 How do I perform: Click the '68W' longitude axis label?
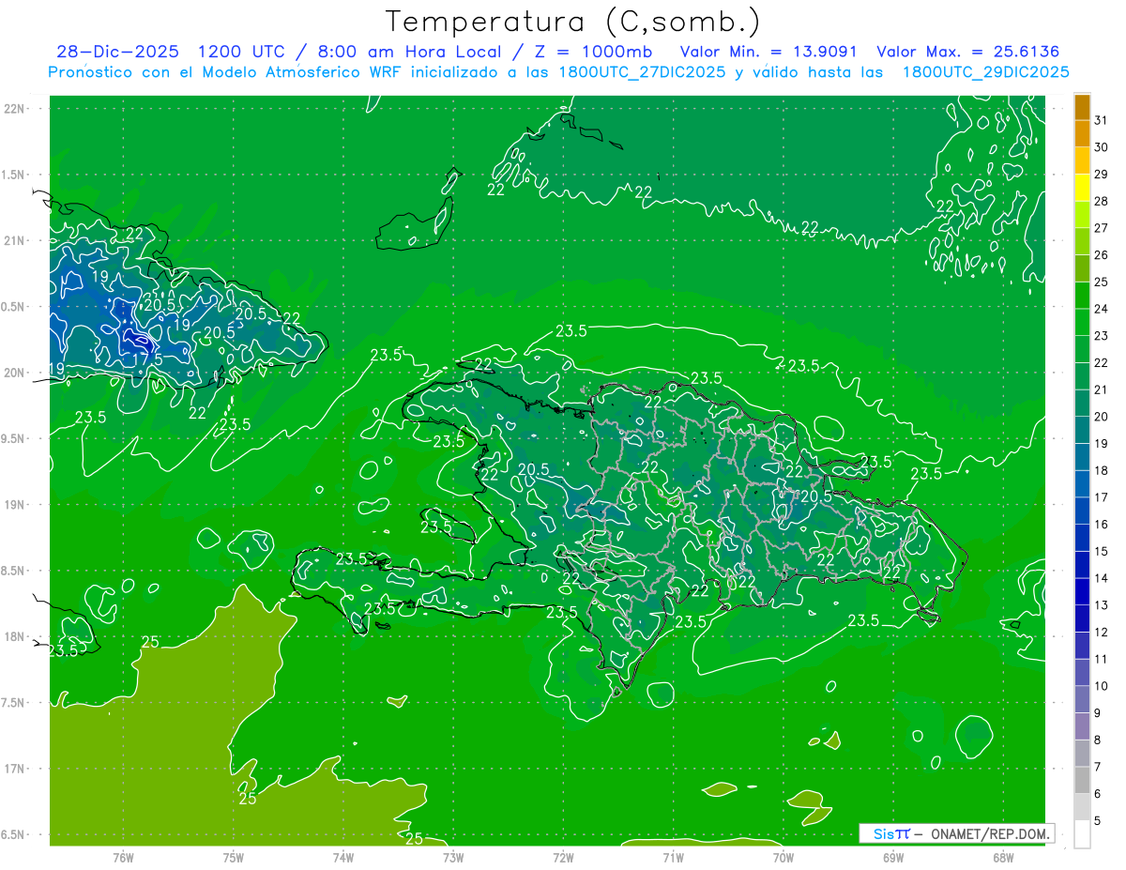pyautogui.click(x=1003, y=858)
